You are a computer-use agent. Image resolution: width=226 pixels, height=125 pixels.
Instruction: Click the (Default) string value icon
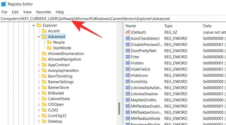click(x=128, y=32)
